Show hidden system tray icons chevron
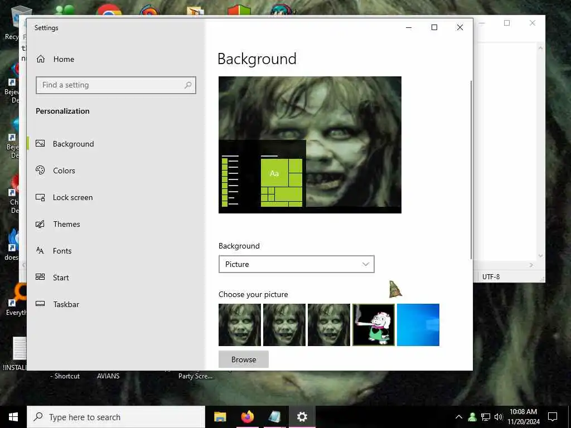The width and height of the screenshot is (571, 428). (x=459, y=417)
